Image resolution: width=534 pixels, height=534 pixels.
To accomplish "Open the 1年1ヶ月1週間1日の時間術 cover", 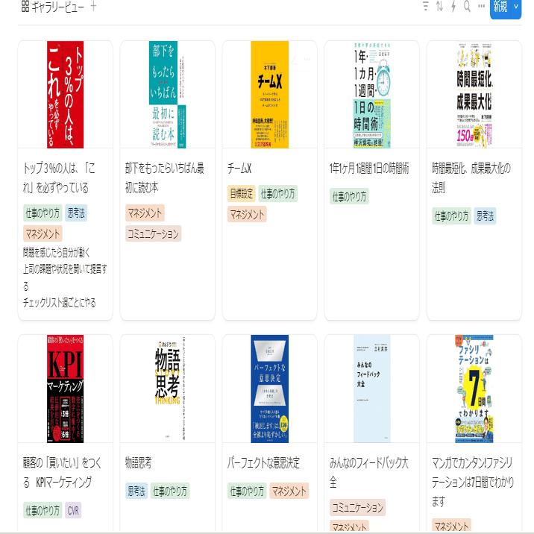I will 371,94.
